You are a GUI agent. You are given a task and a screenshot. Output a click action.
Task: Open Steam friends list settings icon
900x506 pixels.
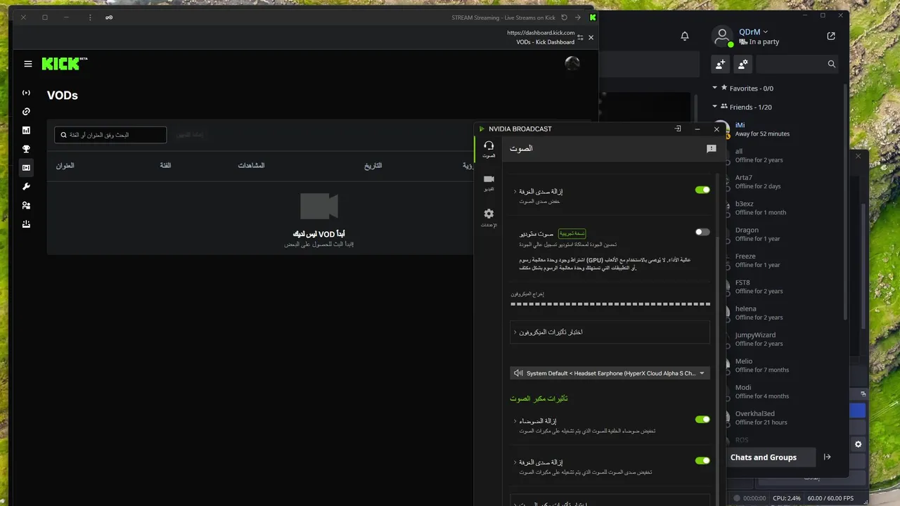(x=743, y=64)
